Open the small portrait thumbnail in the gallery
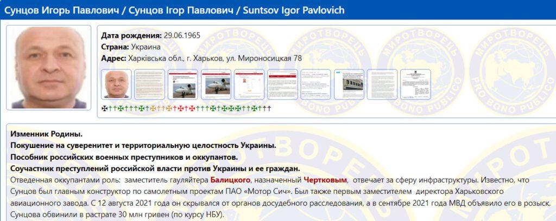 116,84
